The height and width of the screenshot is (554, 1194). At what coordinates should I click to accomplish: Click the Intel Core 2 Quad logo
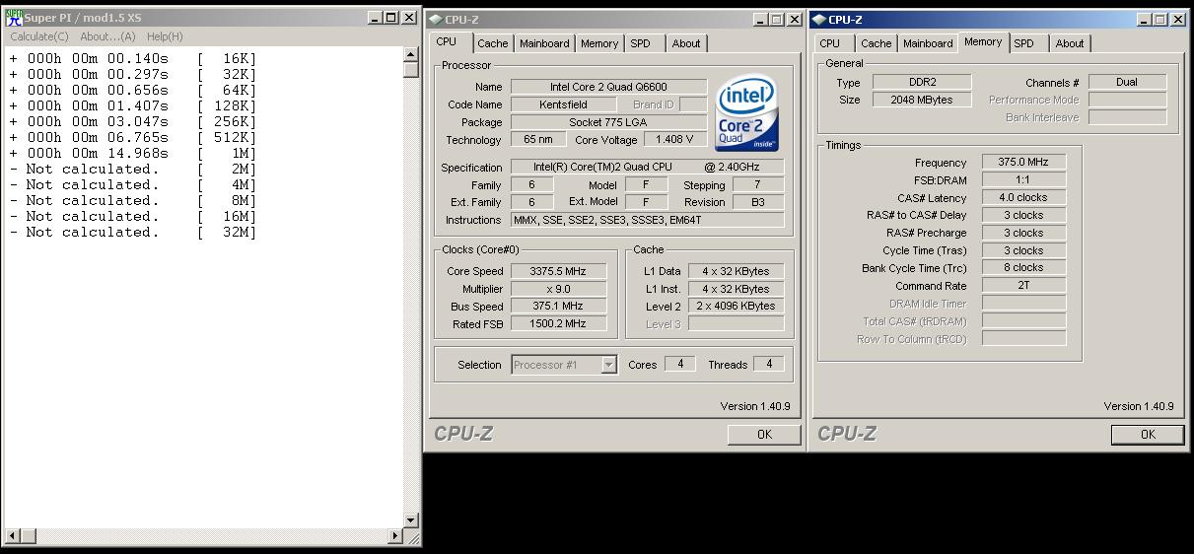(x=747, y=113)
